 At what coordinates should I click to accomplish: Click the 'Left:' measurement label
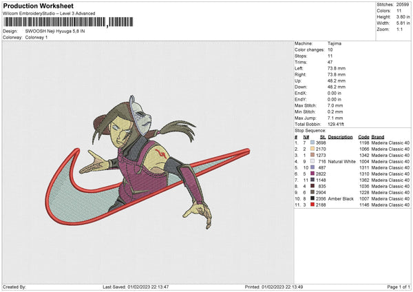point(299,68)
